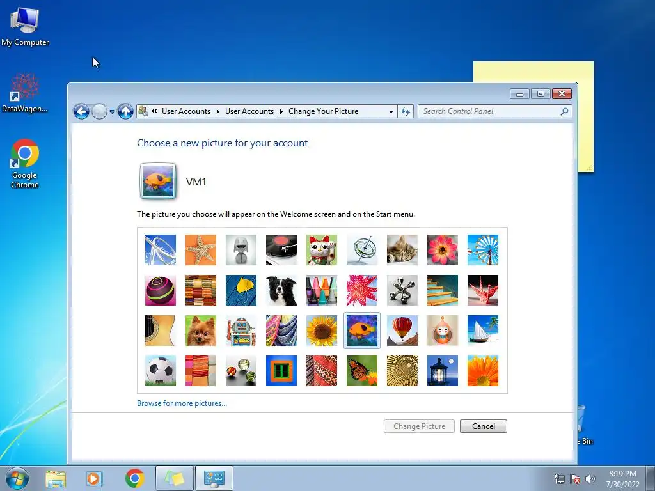The image size is (655, 491).
Task: Choose the pink flower picture
Action: pos(443,250)
